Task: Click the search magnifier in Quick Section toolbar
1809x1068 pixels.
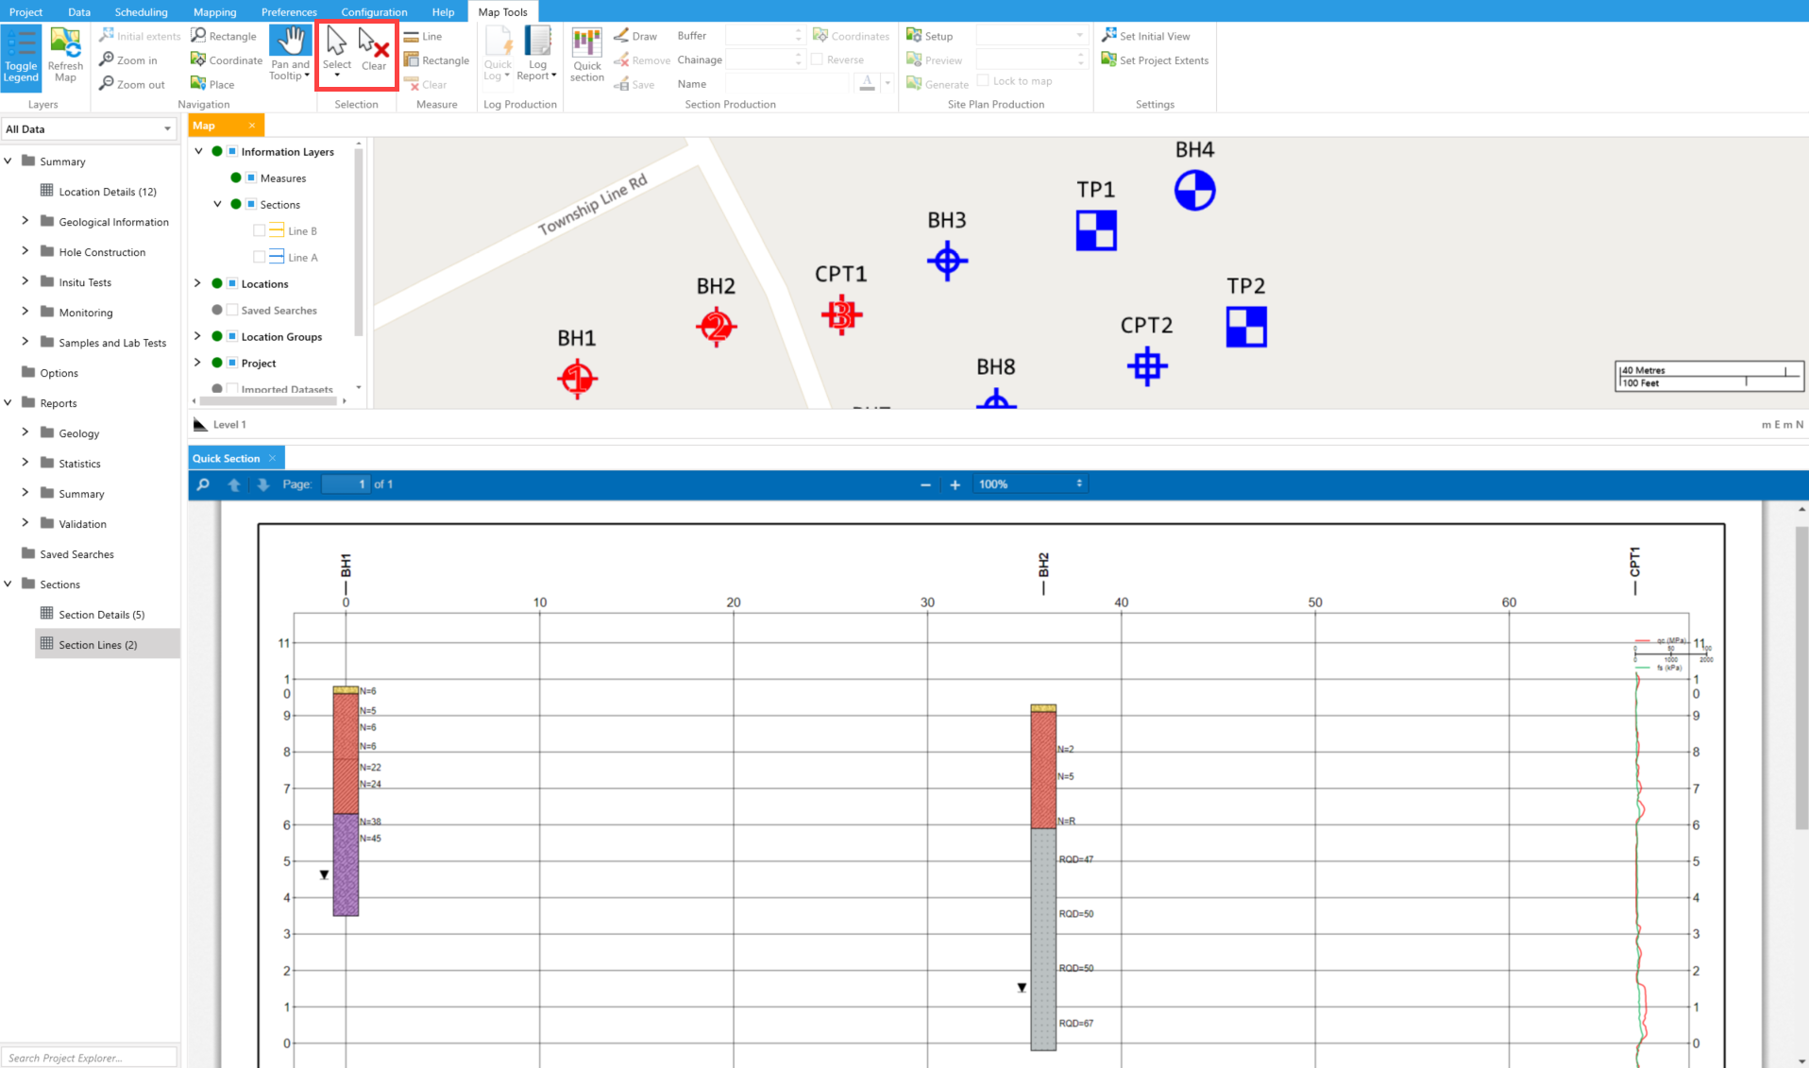Action: [x=203, y=484]
